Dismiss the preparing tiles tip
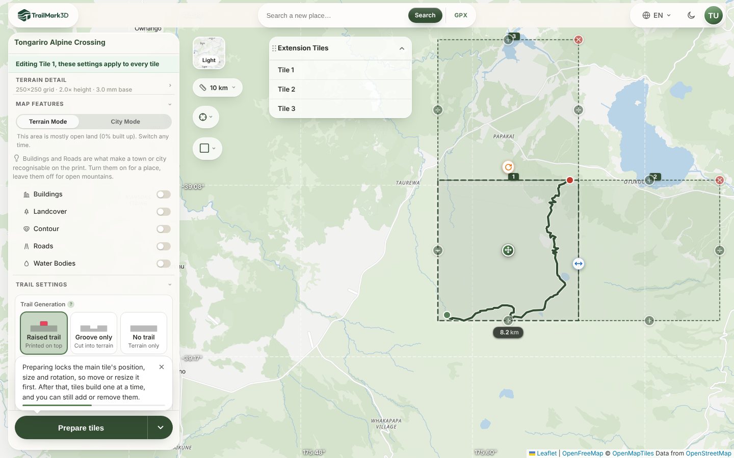 tap(162, 367)
